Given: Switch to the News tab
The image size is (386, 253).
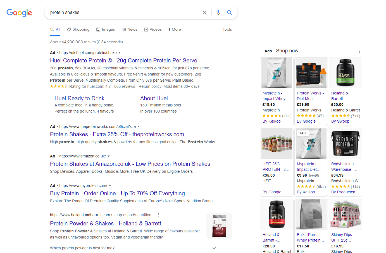Looking at the screenshot, I should click(x=129, y=29).
